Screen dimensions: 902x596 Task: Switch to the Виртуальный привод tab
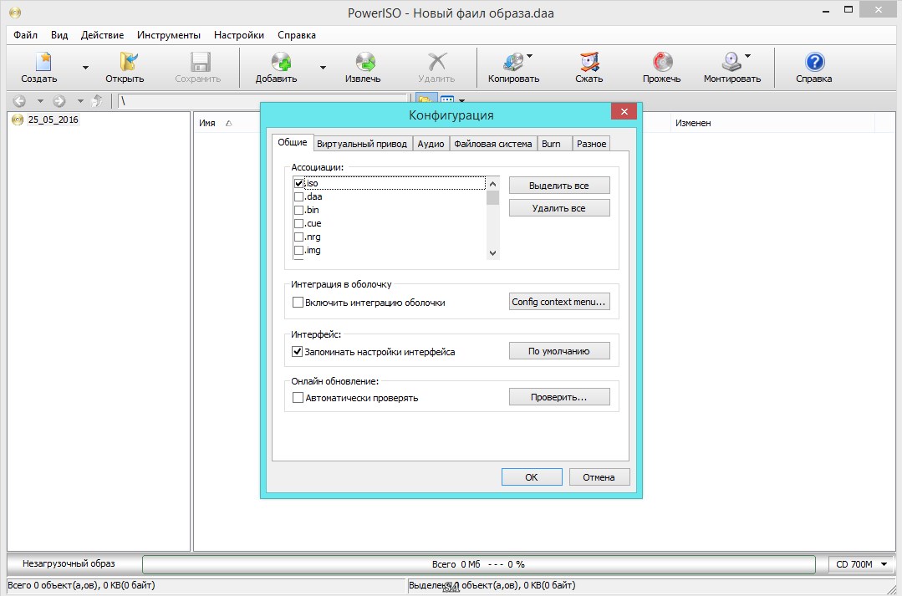coord(362,144)
